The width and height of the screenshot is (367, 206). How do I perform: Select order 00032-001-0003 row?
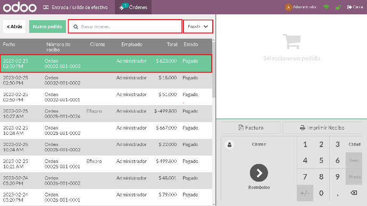[106, 64]
